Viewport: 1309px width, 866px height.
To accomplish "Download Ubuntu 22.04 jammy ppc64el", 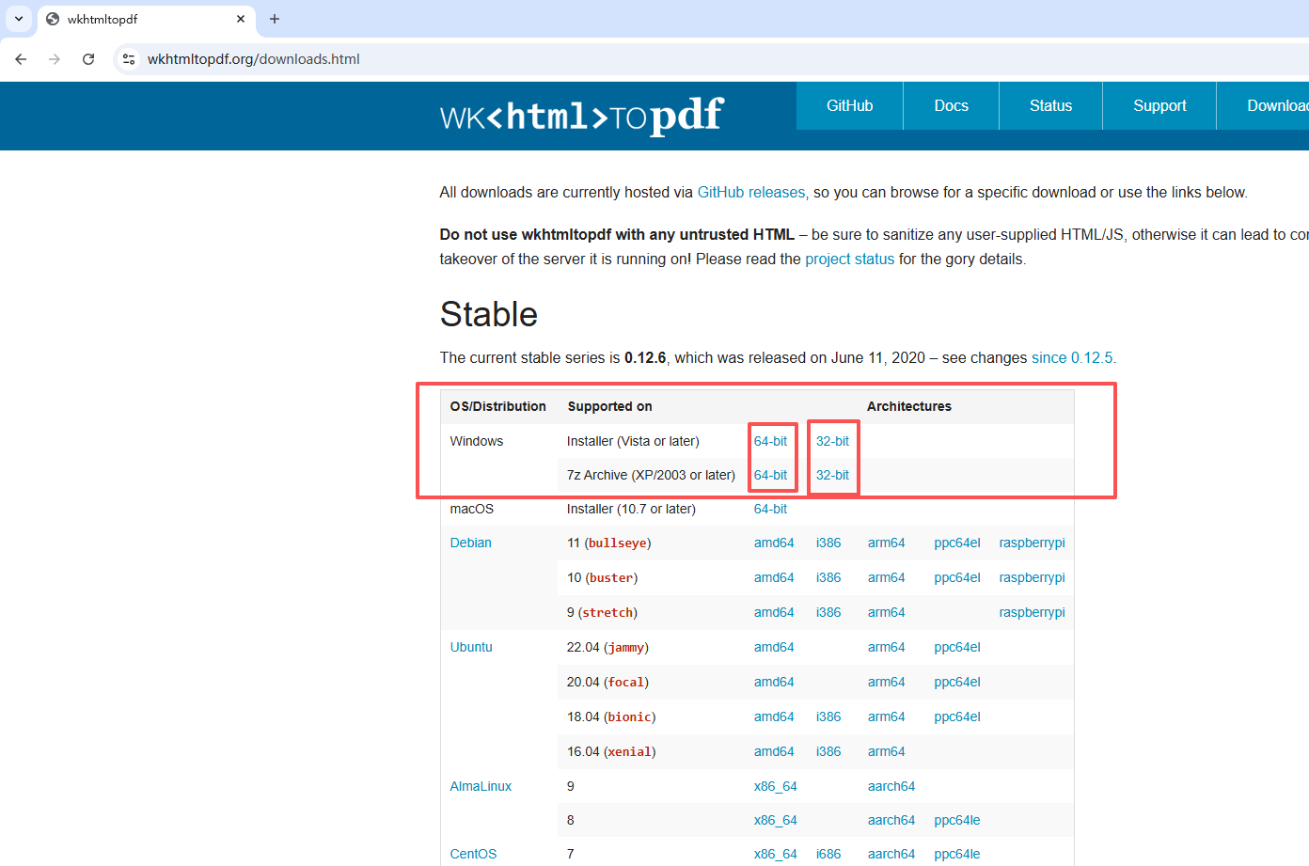I will click(x=957, y=647).
